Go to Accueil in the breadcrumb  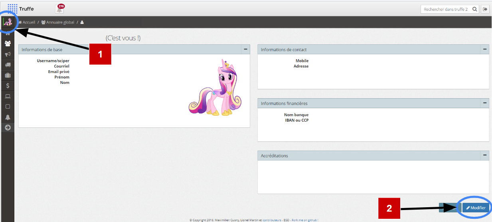(27, 22)
